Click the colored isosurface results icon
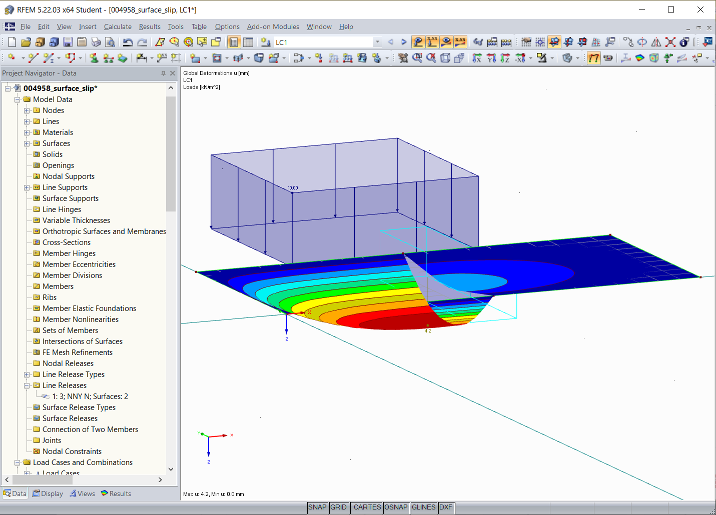 tap(639, 58)
